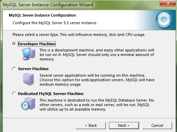
Task: Click the 'Several server applications' description text
Action: click(x=97, y=80)
